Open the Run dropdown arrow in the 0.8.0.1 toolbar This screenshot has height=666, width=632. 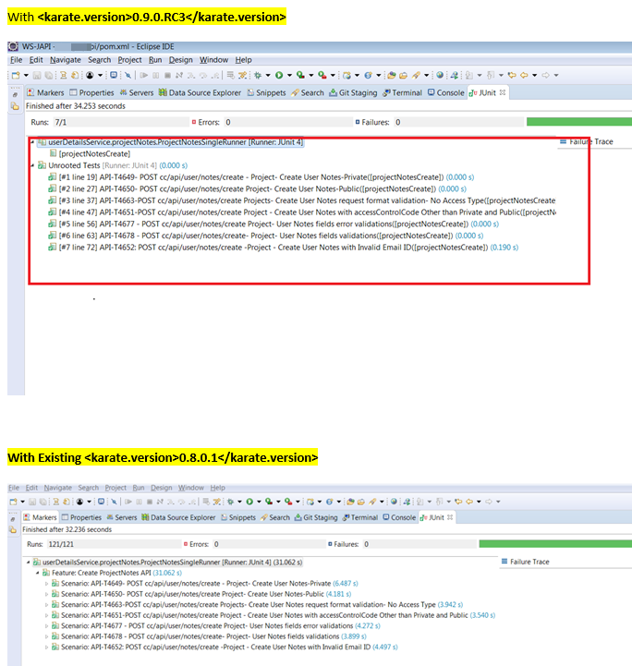(259, 502)
